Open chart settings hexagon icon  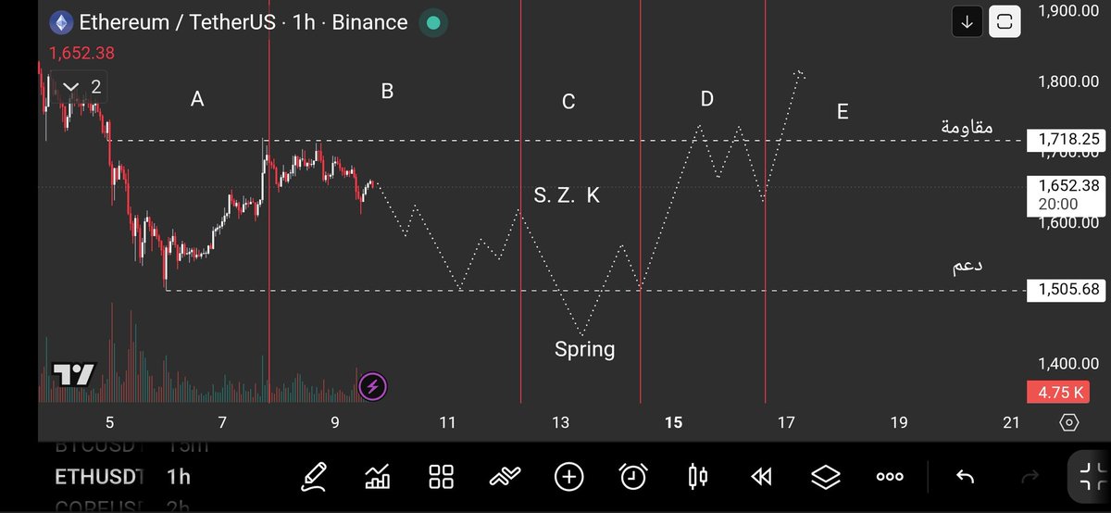(1068, 422)
